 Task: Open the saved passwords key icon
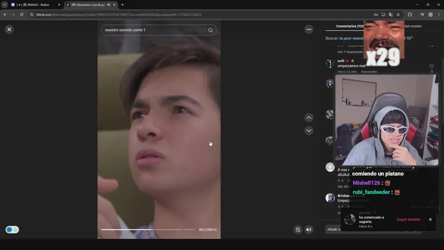point(376,15)
